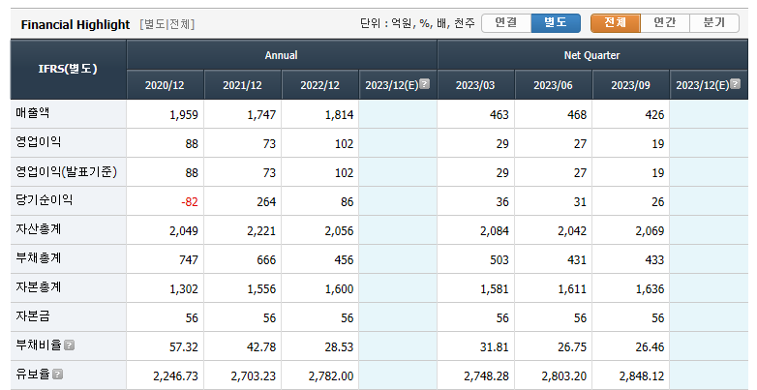Click the Financial Highlight title
The height and width of the screenshot is (390, 757).
(x=76, y=24)
